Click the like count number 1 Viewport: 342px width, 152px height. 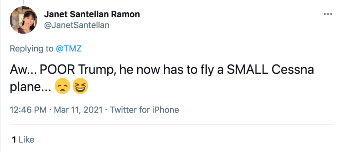pyautogui.click(x=14, y=139)
